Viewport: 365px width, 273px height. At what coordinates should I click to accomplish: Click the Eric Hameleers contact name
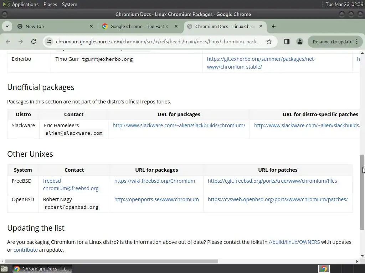(x=61, y=125)
